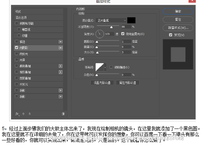The height and width of the screenshot is (145, 205).
Task: Select 样式 at top of list
Action: coord(38,11)
